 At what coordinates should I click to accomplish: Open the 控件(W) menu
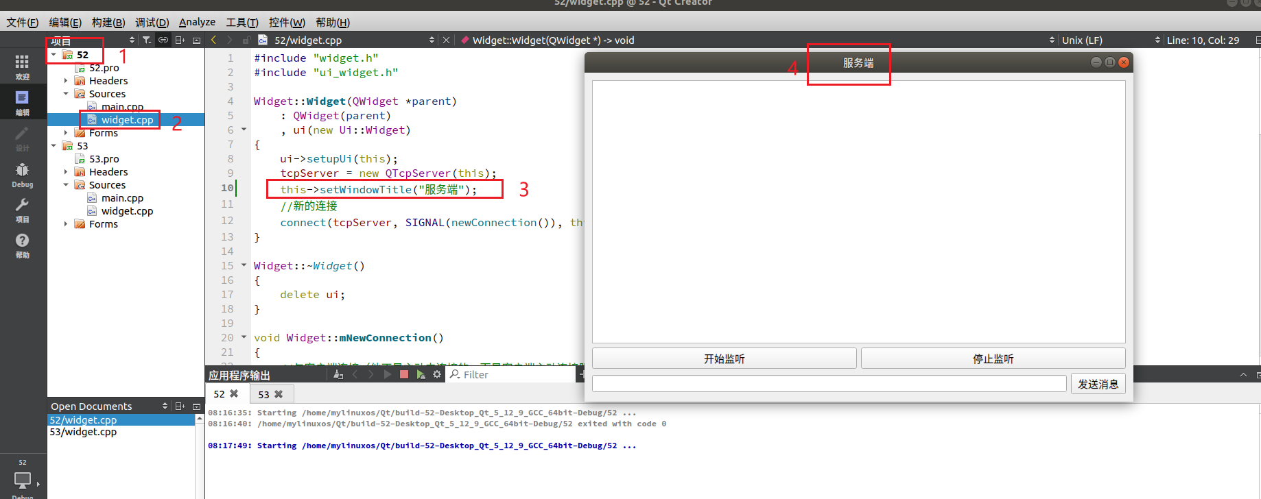287,22
